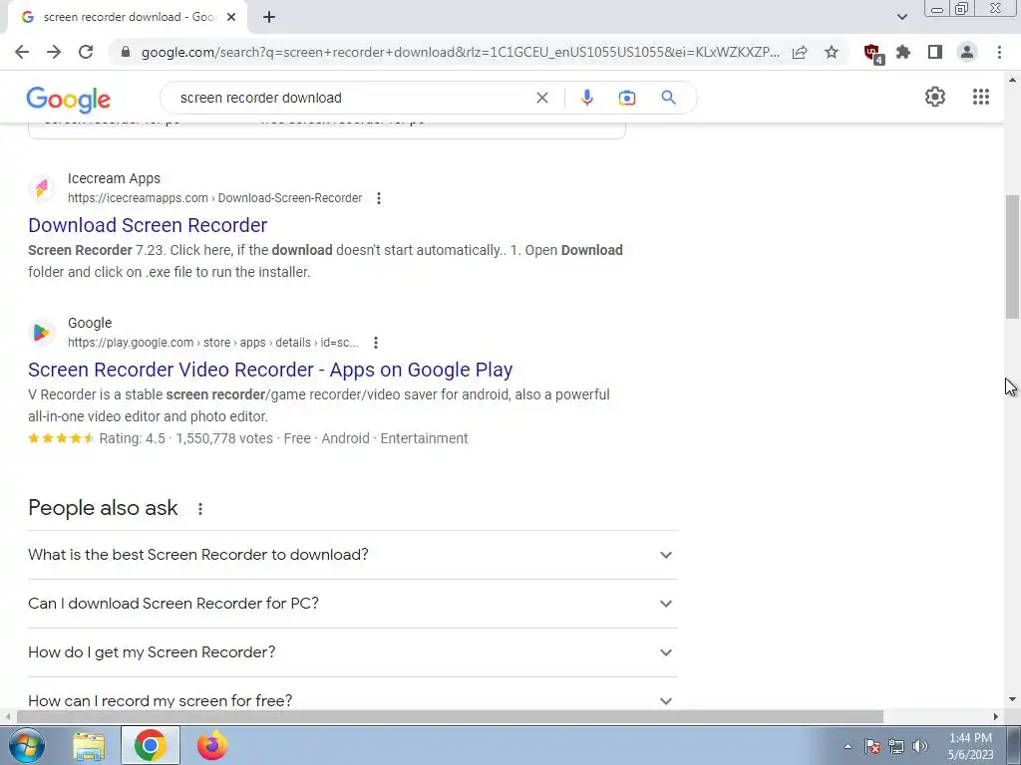The image size is (1021, 765).
Task: Reload the current page
Action: 86,52
